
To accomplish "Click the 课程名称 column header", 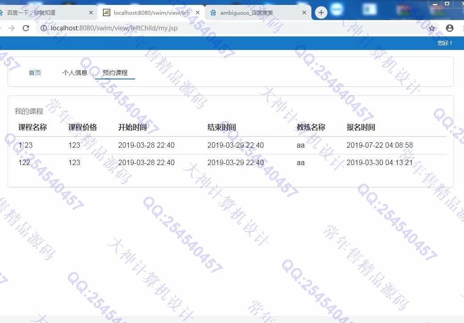I will (33, 127).
